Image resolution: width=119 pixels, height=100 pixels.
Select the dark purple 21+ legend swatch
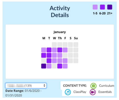110,7
